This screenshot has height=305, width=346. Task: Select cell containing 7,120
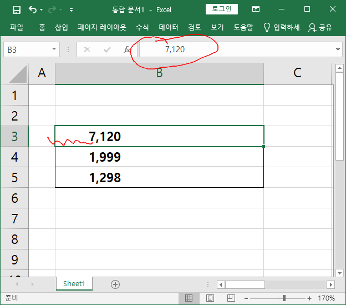[x=159, y=136]
